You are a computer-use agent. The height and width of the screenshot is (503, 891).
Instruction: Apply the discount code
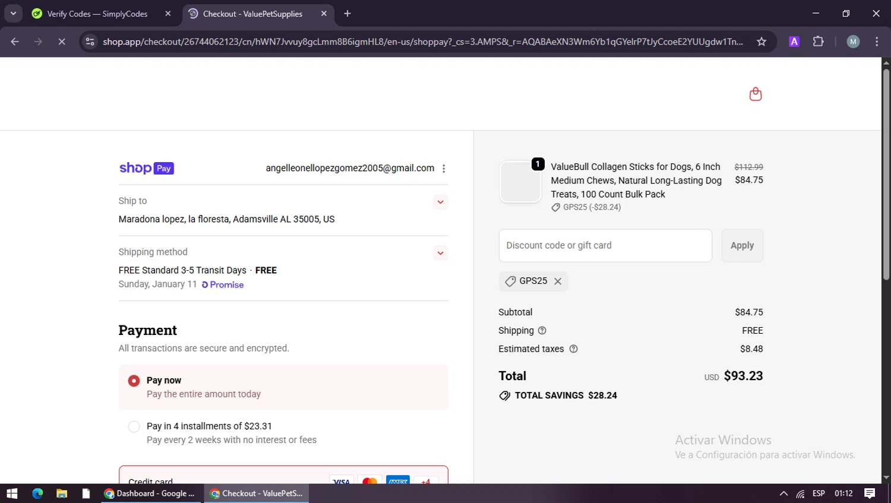(742, 245)
